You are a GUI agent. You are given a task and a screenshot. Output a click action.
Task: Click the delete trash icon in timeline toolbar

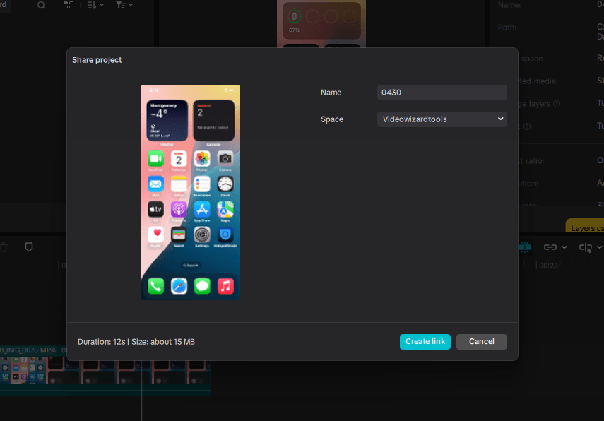(4, 247)
